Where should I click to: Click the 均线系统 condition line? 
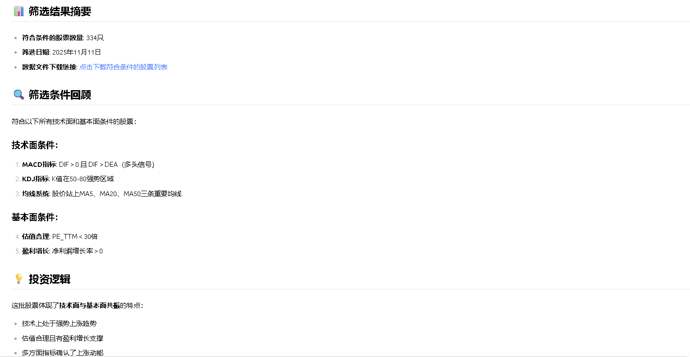coord(101,194)
